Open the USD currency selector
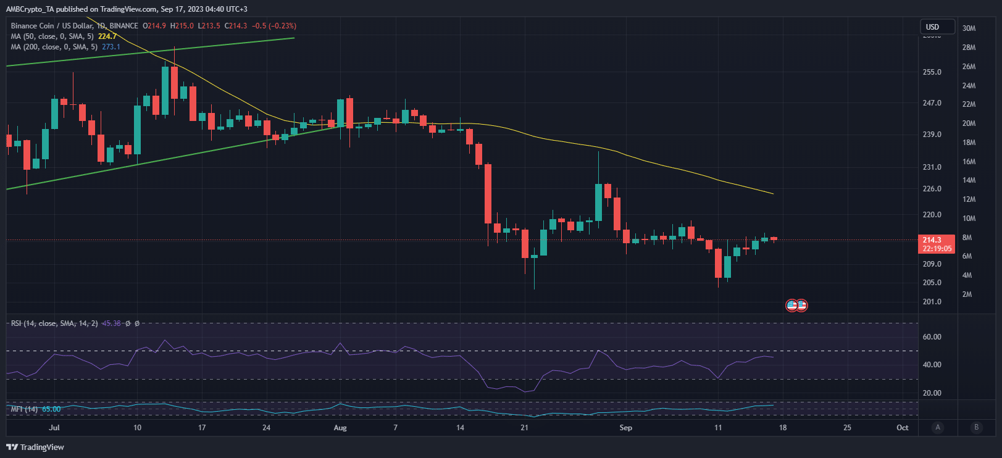Image resolution: width=1002 pixels, height=458 pixels. [937, 27]
